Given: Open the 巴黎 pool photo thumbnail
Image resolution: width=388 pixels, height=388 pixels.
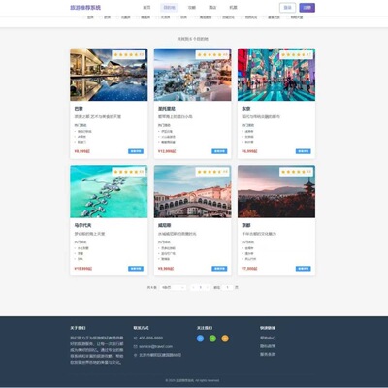Looking at the screenshot, I should [x=109, y=75].
